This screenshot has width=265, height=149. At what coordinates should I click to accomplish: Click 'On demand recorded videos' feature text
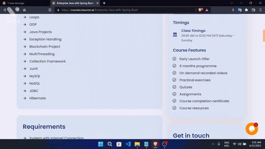[x=203, y=73]
